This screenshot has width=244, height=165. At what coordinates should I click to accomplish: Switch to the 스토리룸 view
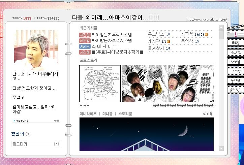pyautogui.click(x=125, y=114)
